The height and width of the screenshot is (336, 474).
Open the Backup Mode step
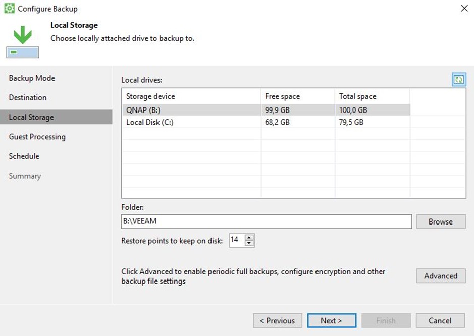coord(32,78)
